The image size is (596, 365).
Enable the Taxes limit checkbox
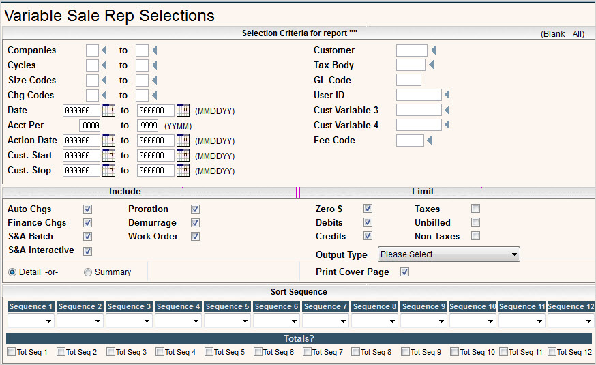click(475, 208)
